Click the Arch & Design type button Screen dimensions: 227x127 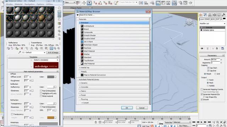(53, 53)
